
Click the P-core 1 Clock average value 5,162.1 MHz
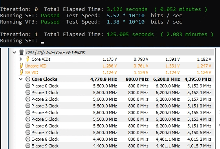199,93
